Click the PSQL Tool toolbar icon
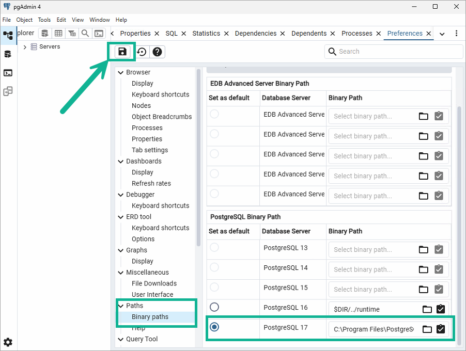This screenshot has height=351, width=466. pos(99,33)
